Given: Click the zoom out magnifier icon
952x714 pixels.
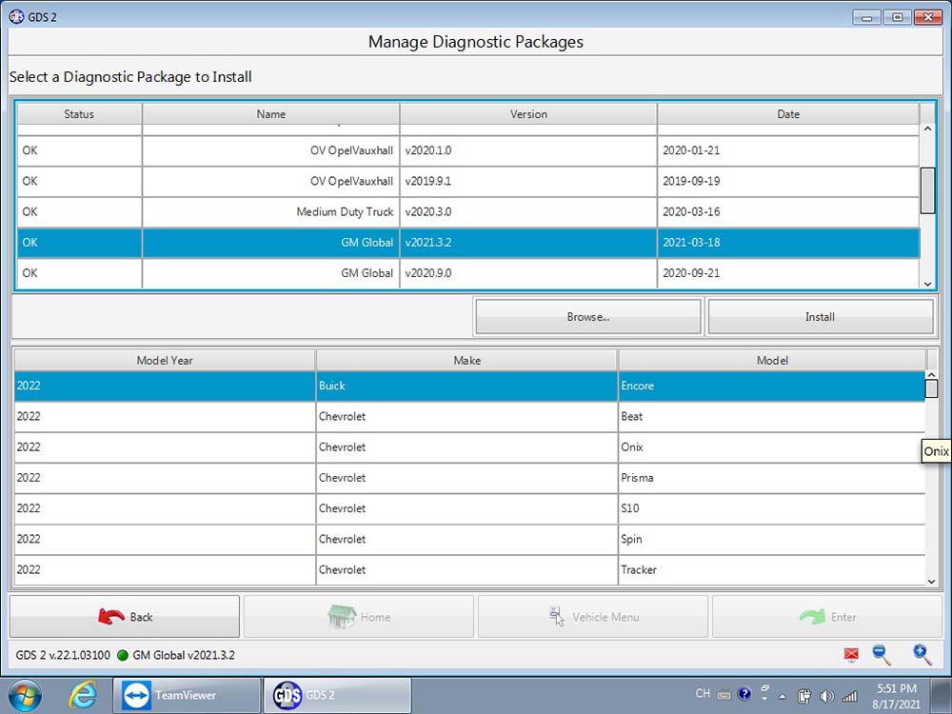Looking at the screenshot, I should [x=882, y=655].
